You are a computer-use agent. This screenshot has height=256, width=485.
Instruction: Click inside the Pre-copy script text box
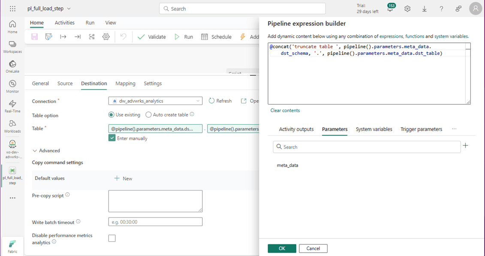pyautogui.click(x=155, y=201)
